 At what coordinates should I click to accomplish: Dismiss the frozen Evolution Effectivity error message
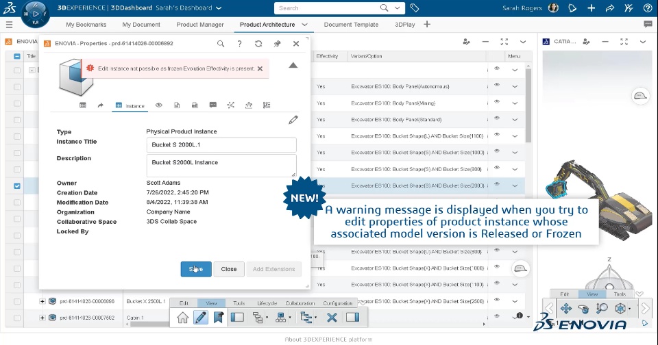(260, 68)
